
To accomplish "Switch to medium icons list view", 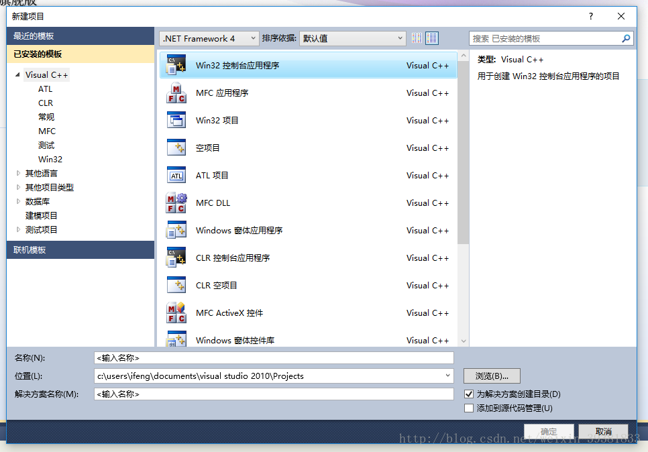I will tap(432, 38).
